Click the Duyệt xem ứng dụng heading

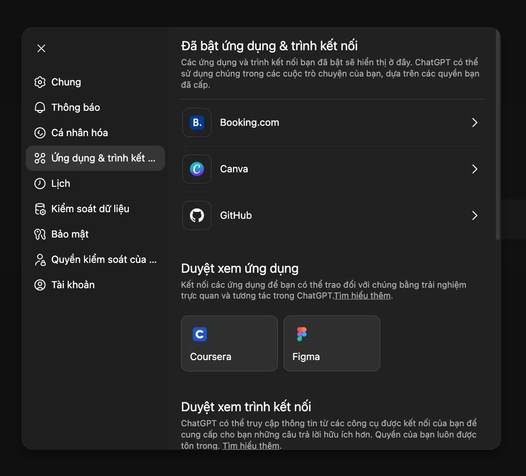[240, 269]
